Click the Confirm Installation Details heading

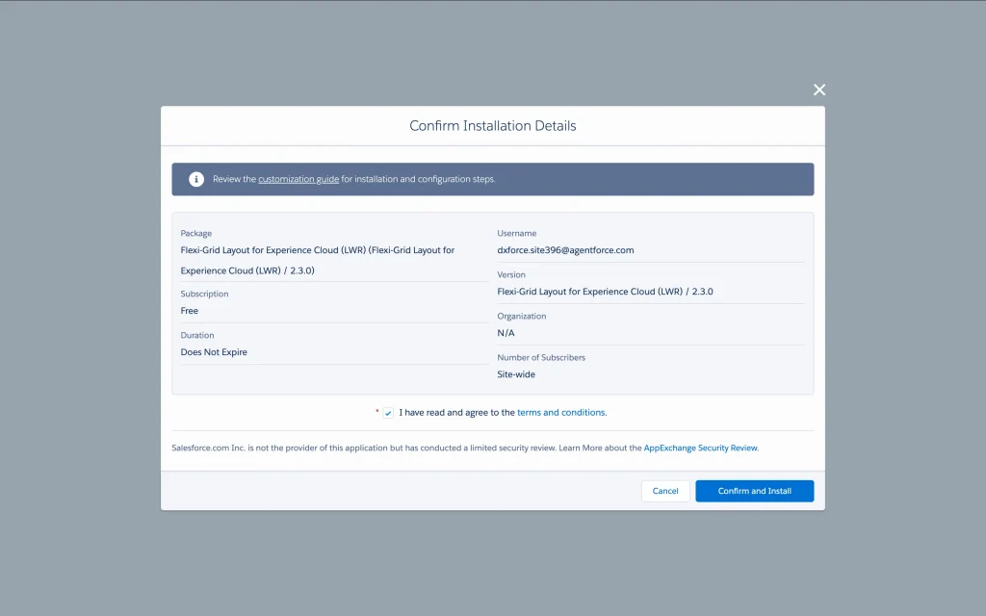492,126
